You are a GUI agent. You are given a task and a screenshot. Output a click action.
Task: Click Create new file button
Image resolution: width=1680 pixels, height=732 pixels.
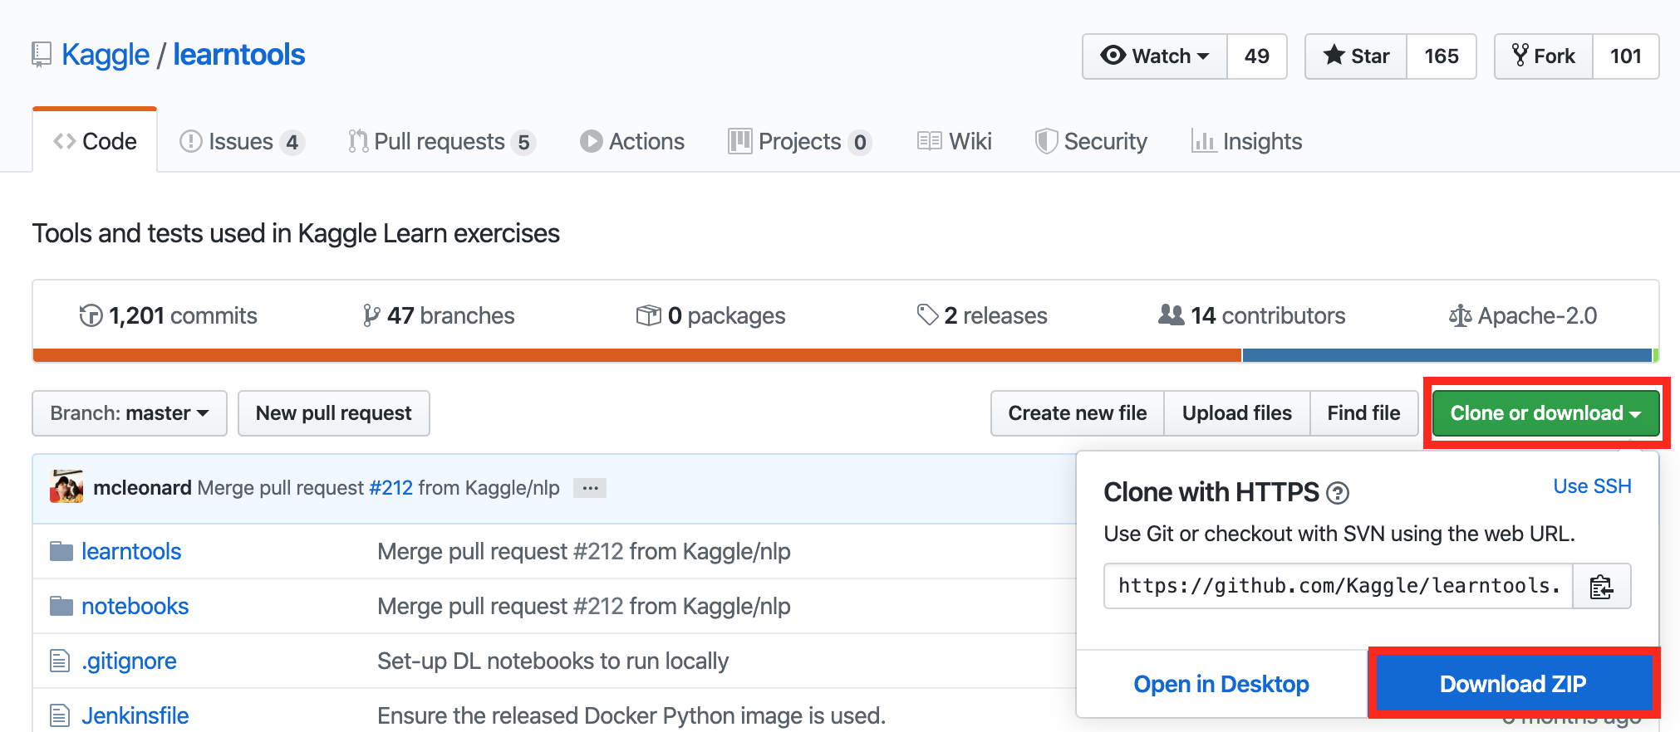click(x=1078, y=413)
